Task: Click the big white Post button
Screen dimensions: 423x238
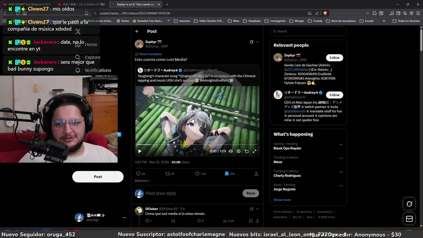Action: pos(98,177)
